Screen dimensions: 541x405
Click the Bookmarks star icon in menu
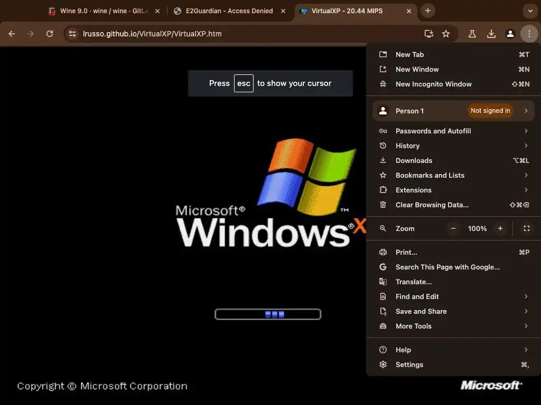(383, 175)
